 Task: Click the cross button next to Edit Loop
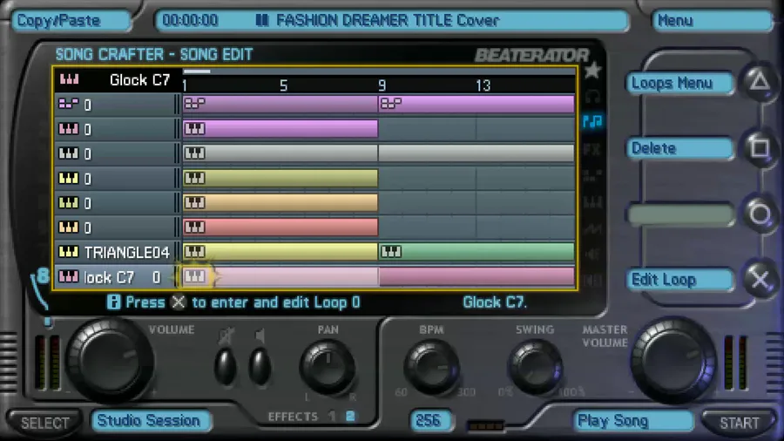coord(760,280)
